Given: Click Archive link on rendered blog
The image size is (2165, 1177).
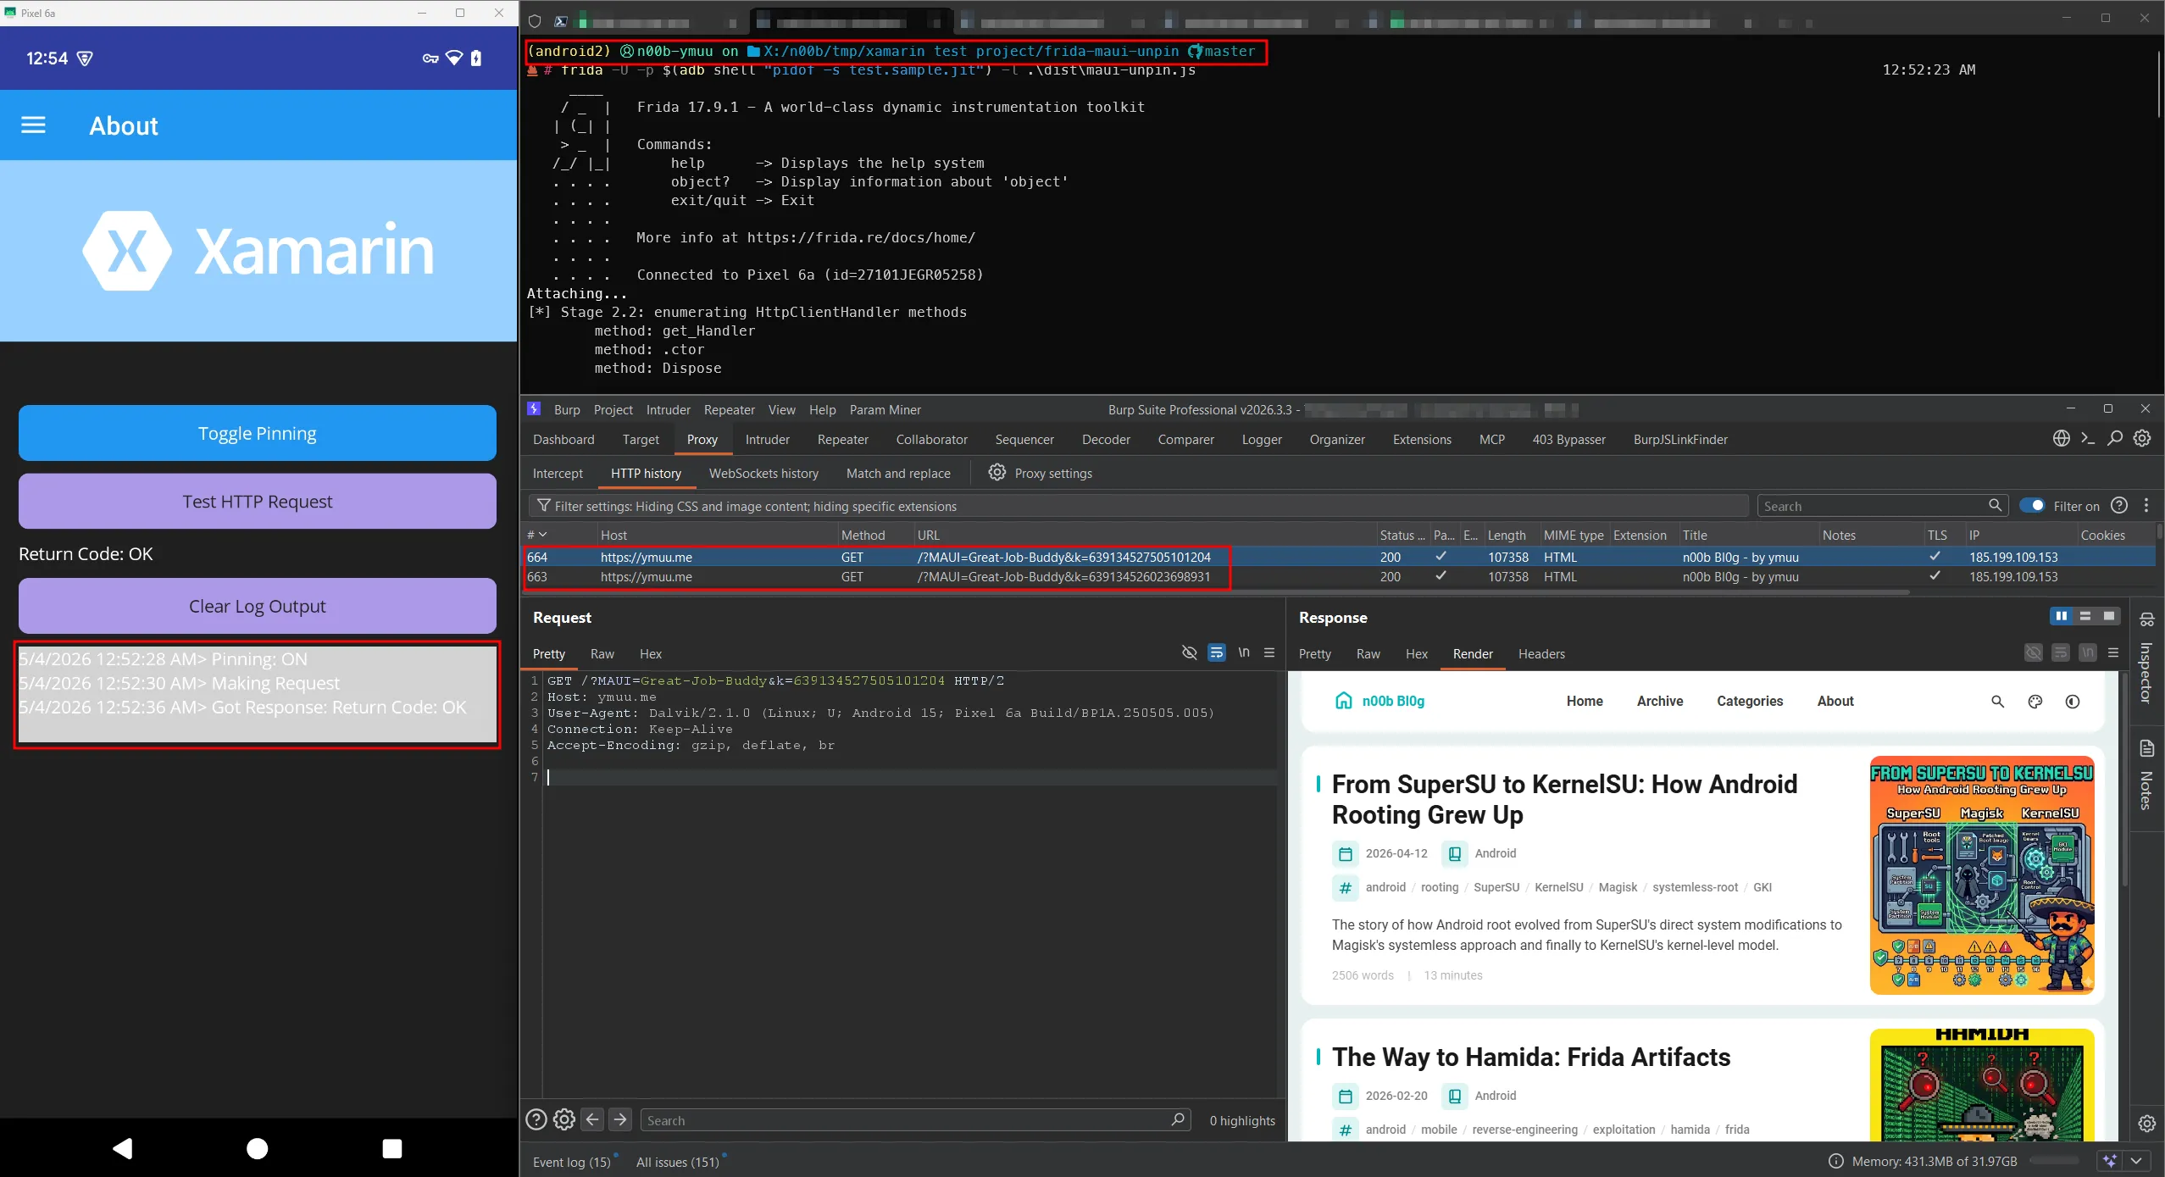Looking at the screenshot, I should click(x=1660, y=701).
